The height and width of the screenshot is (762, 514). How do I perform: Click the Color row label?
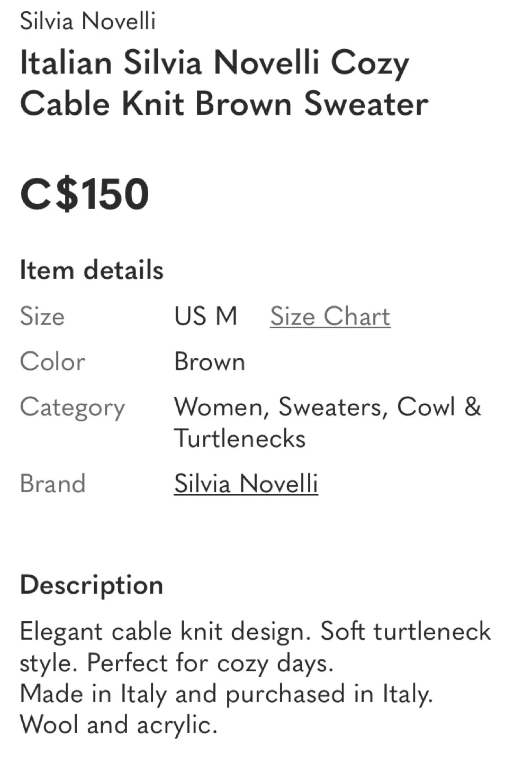coord(51,362)
